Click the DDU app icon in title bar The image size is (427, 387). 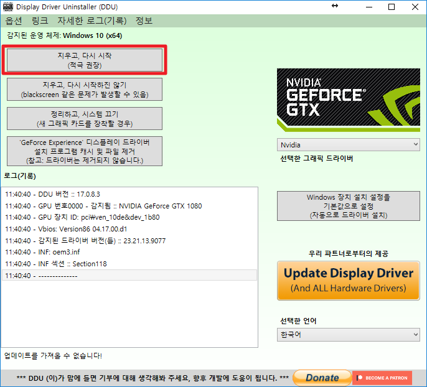[8, 7]
